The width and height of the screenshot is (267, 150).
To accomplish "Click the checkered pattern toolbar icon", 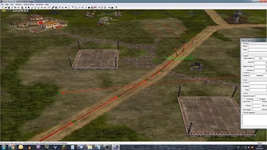I will tap(56, 7).
